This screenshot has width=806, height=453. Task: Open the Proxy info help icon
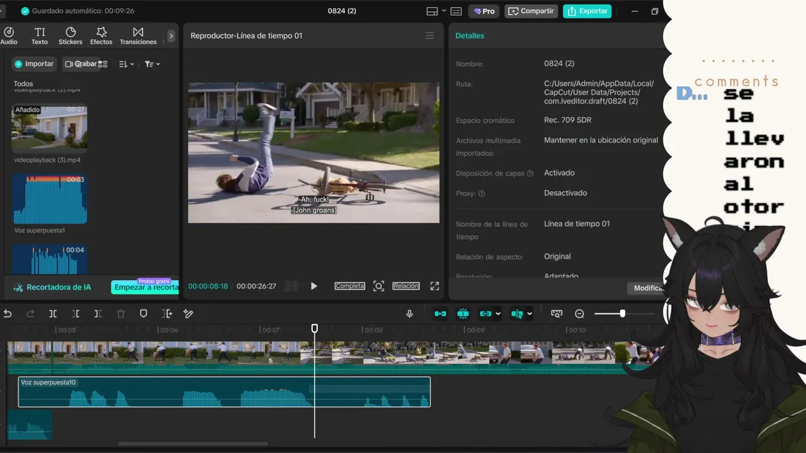(482, 194)
